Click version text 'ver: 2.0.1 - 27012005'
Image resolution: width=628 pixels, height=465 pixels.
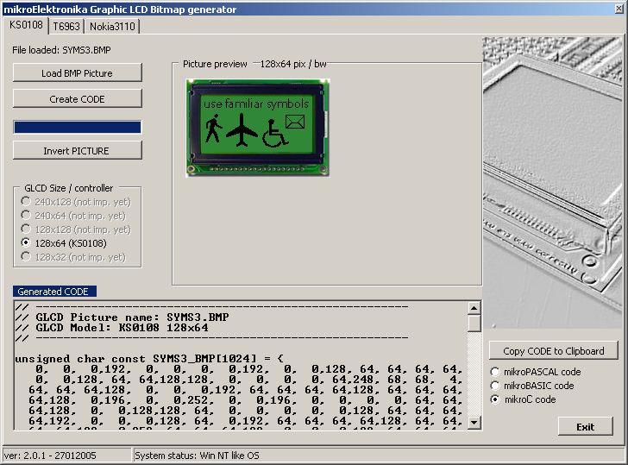(x=50, y=456)
